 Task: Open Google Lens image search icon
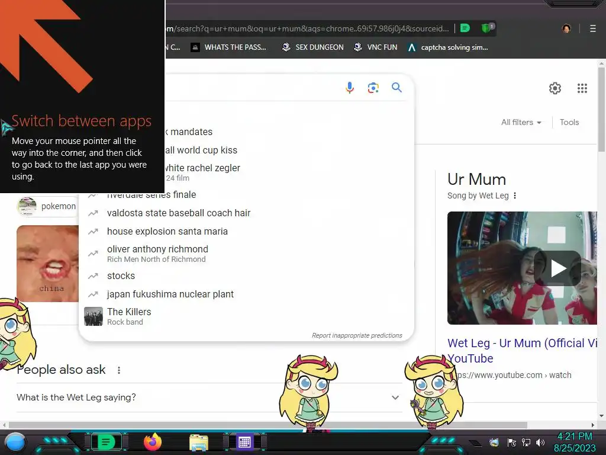click(x=373, y=88)
